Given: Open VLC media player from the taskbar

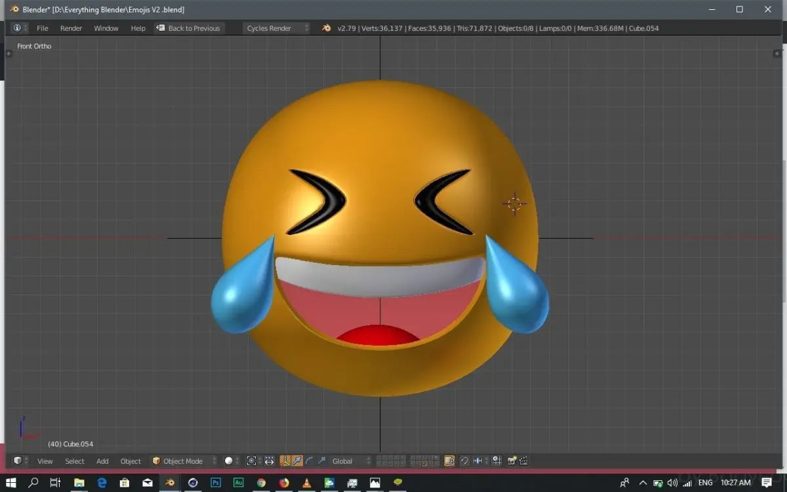Looking at the screenshot, I should 306,483.
